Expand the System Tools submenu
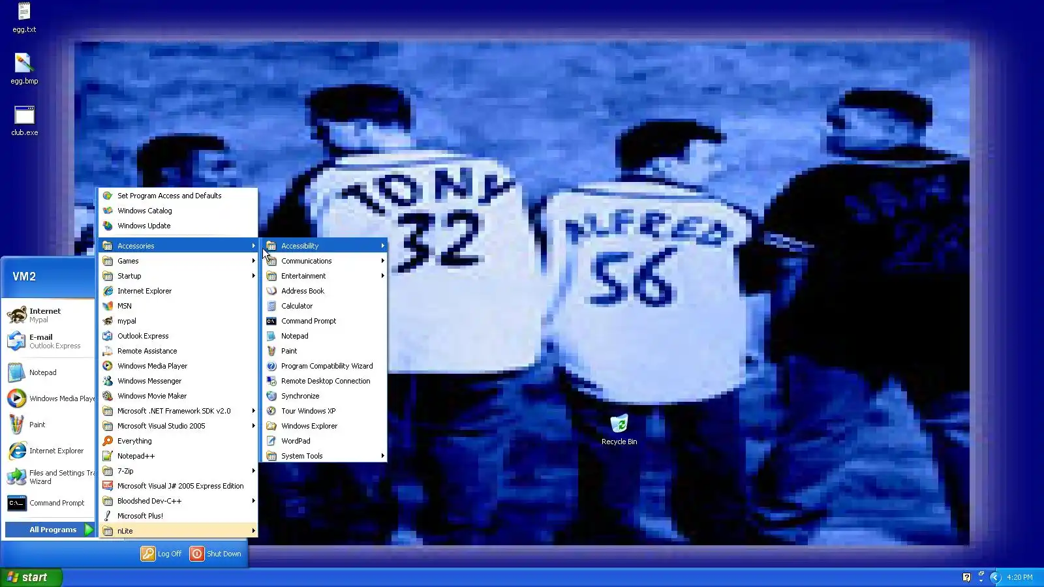This screenshot has width=1044, height=587. point(325,456)
